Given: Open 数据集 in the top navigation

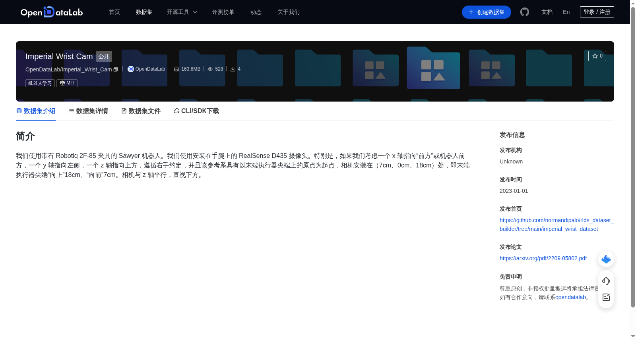Looking at the screenshot, I should coord(144,12).
